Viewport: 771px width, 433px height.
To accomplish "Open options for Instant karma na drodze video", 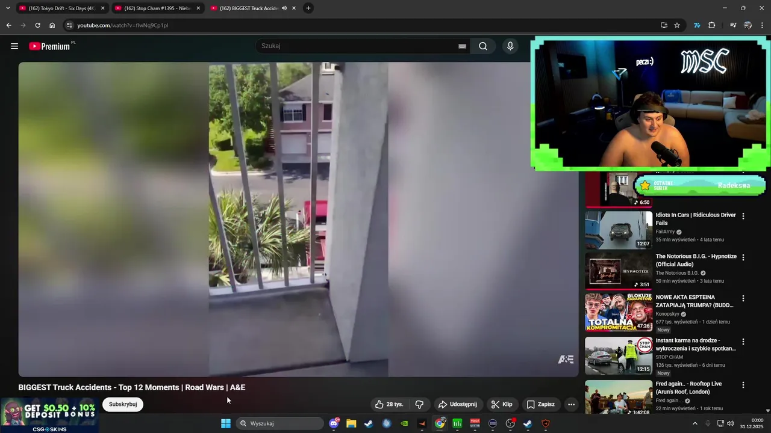I will (743, 342).
